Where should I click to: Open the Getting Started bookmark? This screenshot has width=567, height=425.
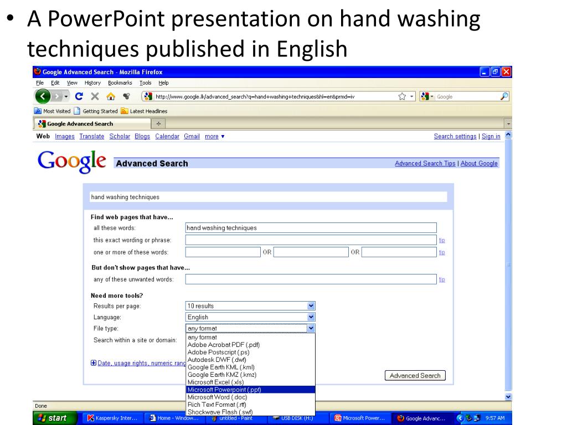pos(96,111)
